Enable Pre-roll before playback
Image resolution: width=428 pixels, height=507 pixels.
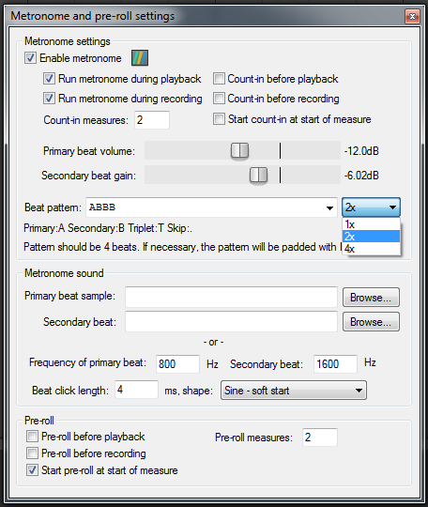32,437
